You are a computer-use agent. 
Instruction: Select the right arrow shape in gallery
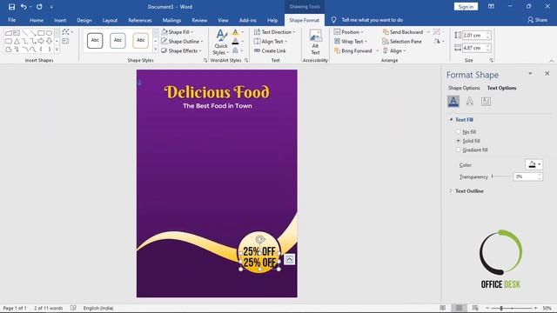click(41, 41)
